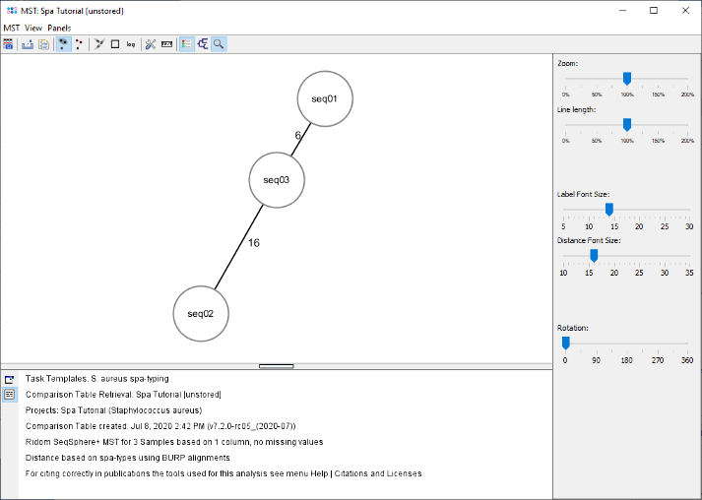Screen dimensions: 702x500
Task: Click the square rectangle toolbar icon
Action: (114, 44)
